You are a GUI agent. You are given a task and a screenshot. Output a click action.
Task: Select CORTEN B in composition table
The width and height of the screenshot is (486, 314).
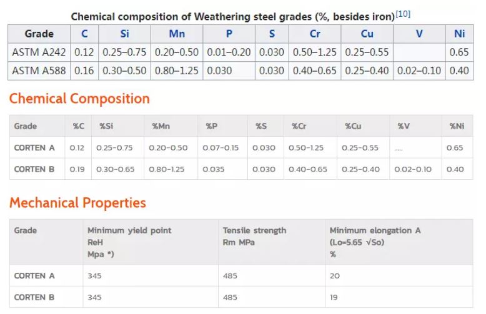tap(34, 169)
